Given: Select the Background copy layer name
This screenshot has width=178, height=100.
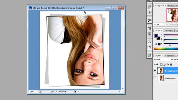Looking at the screenshot, I should 171,71.
